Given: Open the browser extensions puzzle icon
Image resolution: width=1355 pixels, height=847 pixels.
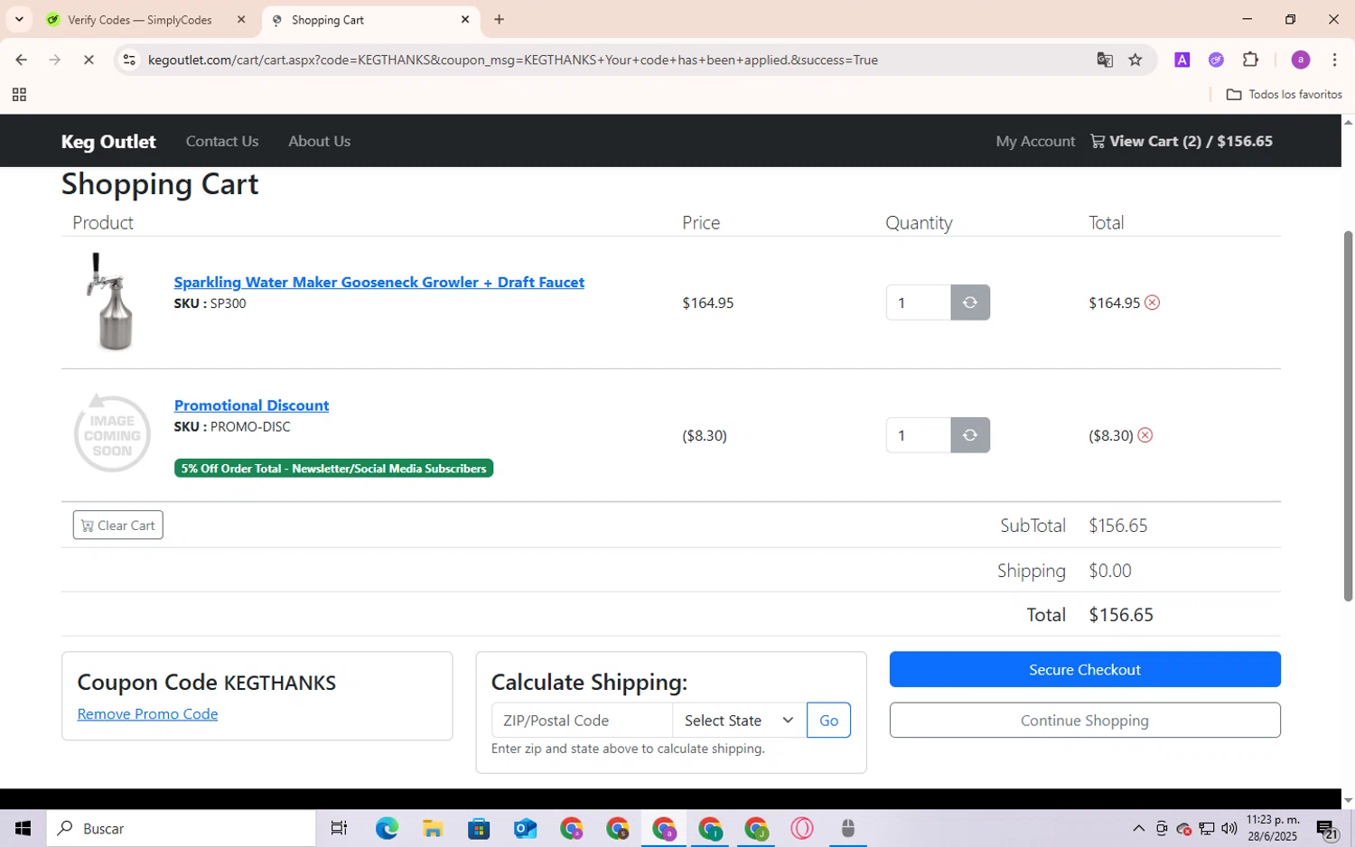Looking at the screenshot, I should [1250, 60].
